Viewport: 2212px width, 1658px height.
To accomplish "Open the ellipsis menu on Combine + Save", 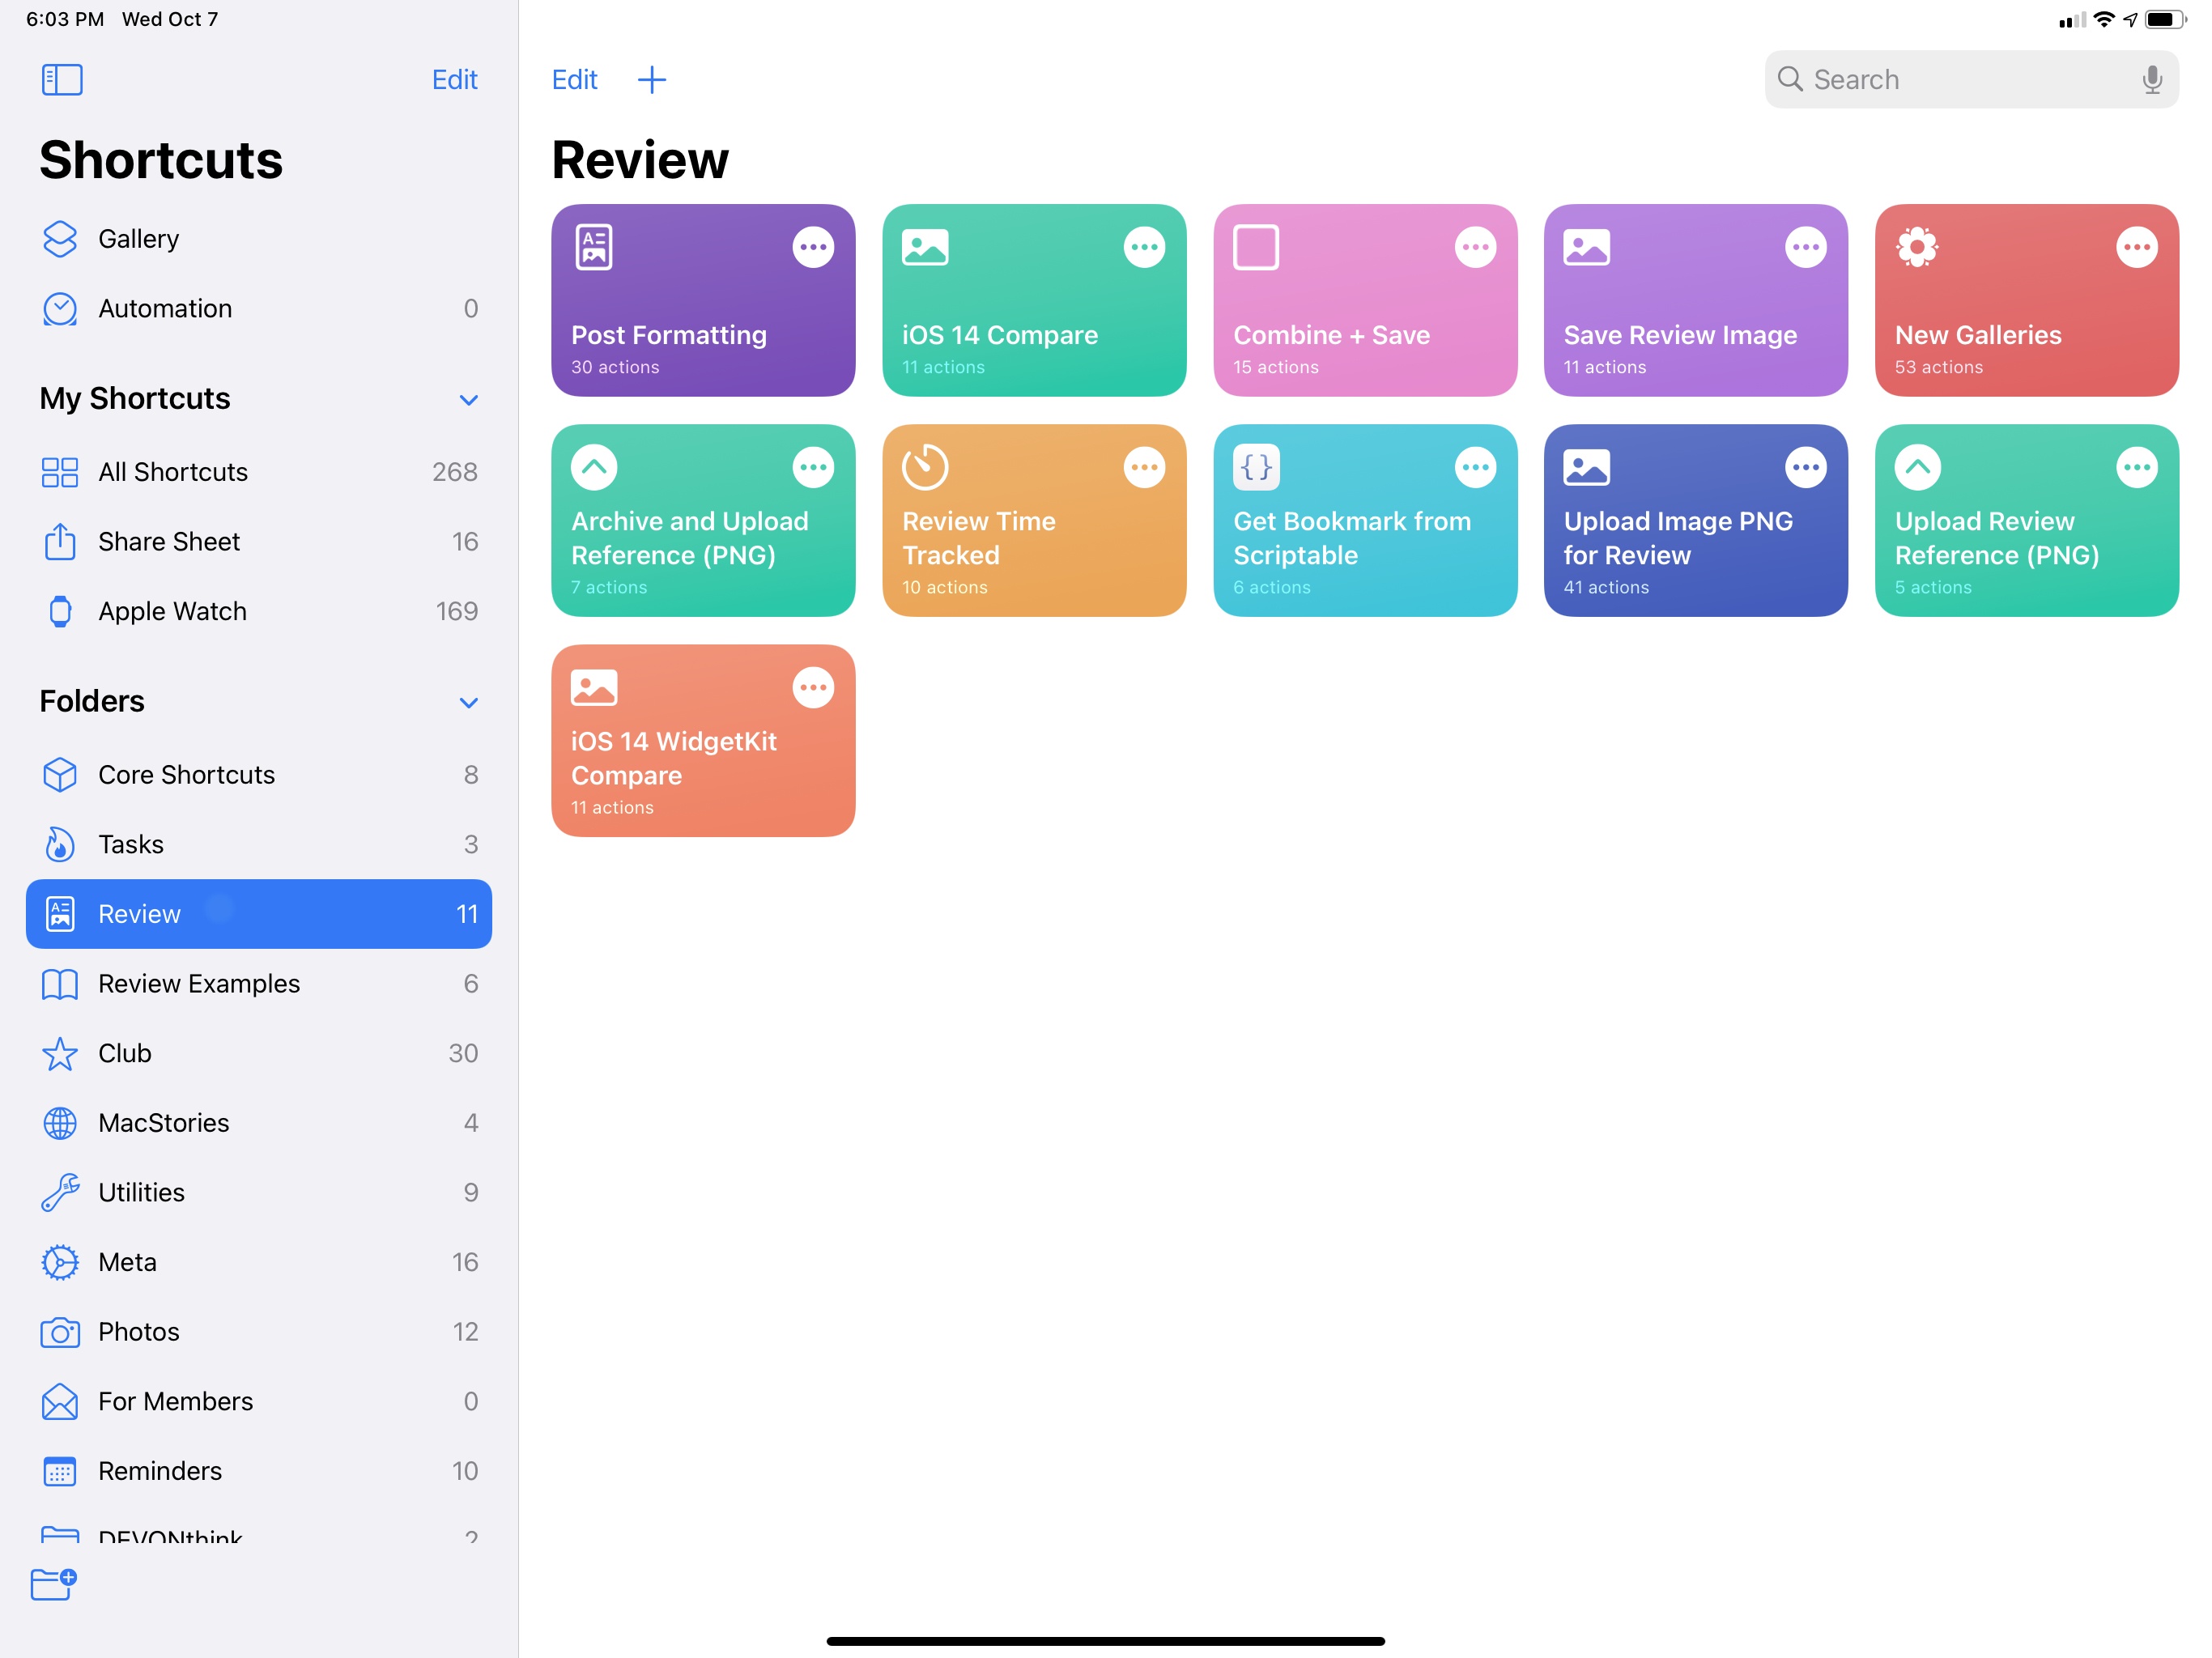I will coord(1475,247).
